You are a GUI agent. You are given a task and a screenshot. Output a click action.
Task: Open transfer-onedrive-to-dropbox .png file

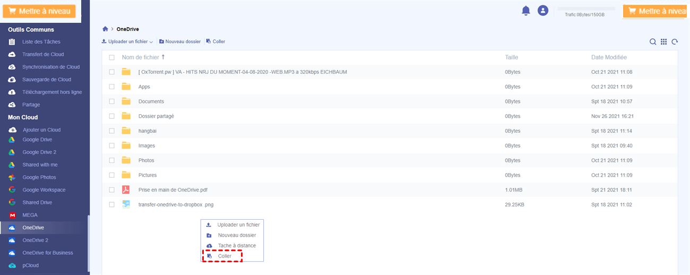click(176, 204)
